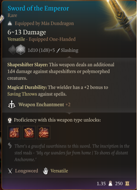
Task: Click the gold value icon next to 250
Action: pos(127,183)
